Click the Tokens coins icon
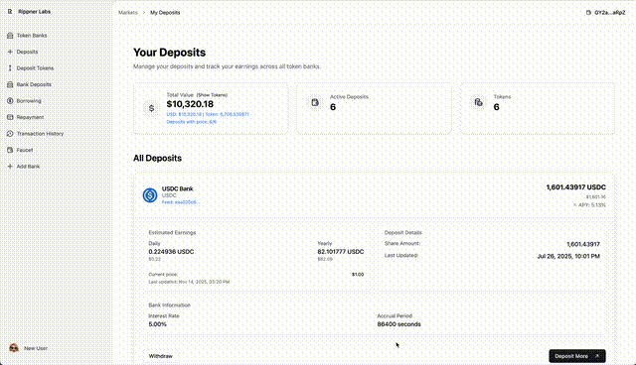The width and height of the screenshot is (636, 365). 479,102
